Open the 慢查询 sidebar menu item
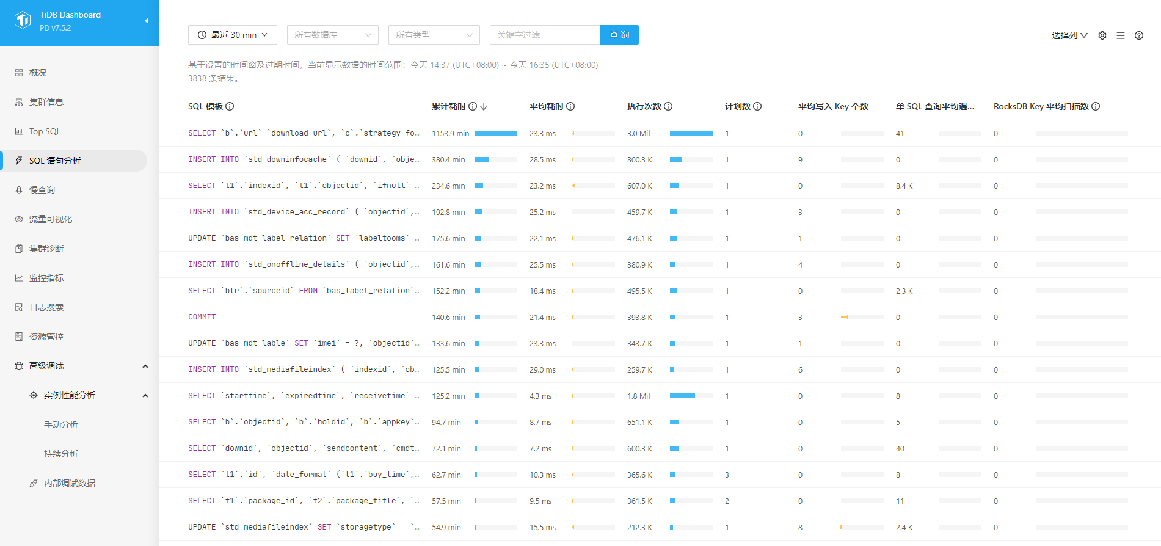Viewport: 1161px width, 546px height. coord(42,190)
